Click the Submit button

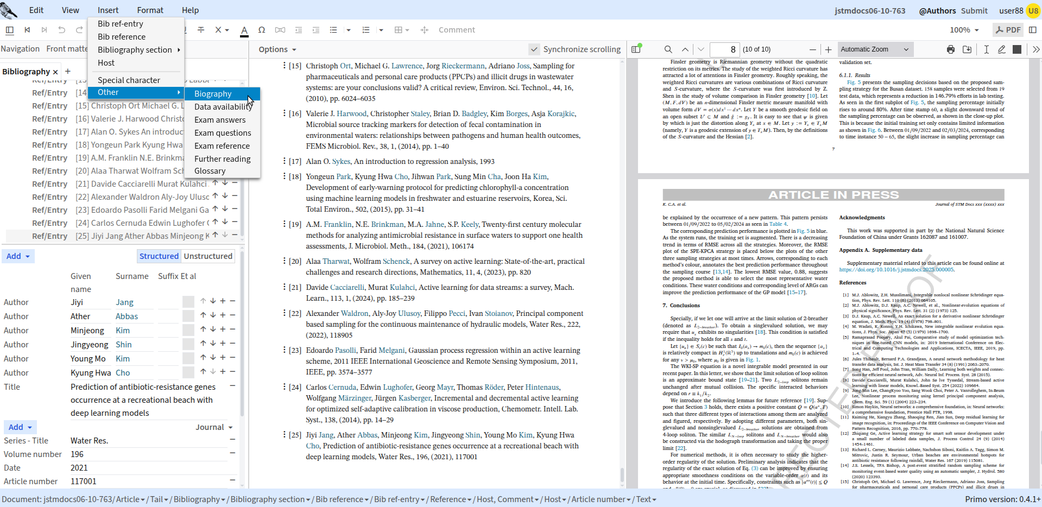point(974,11)
